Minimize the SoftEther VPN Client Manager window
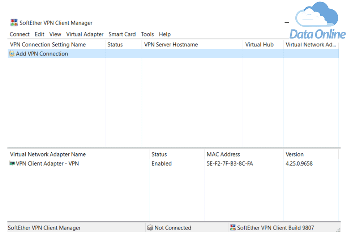The height and width of the screenshot is (249, 347). click(287, 22)
